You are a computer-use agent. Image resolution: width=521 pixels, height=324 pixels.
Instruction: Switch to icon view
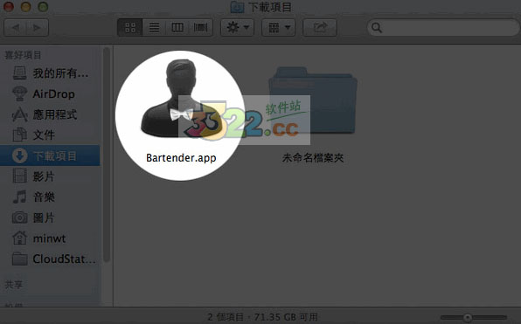click(x=130, y=28)
